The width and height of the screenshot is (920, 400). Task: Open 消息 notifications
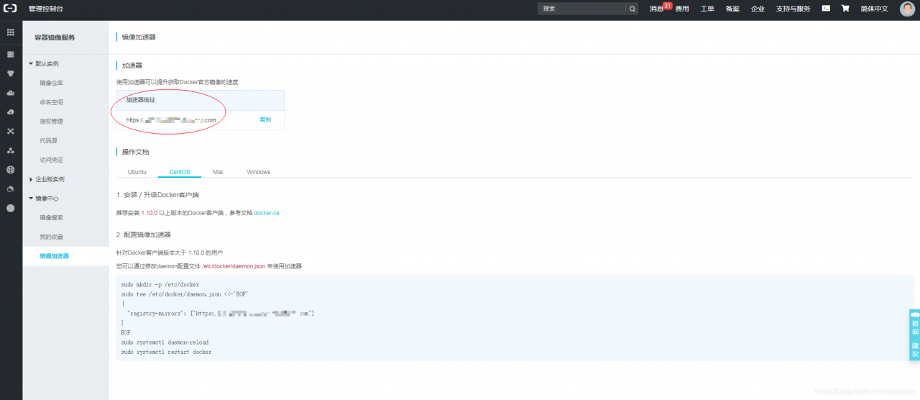(x=656, y=9)
